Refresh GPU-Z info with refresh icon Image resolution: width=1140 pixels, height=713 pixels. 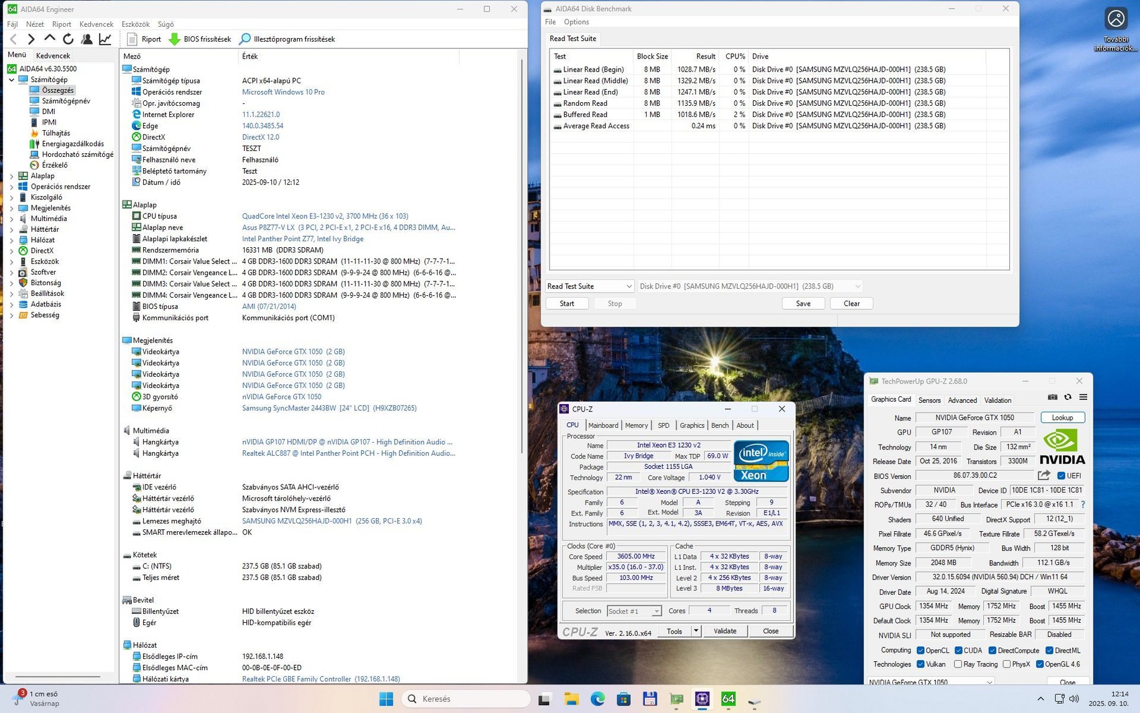coord(1068,397)
